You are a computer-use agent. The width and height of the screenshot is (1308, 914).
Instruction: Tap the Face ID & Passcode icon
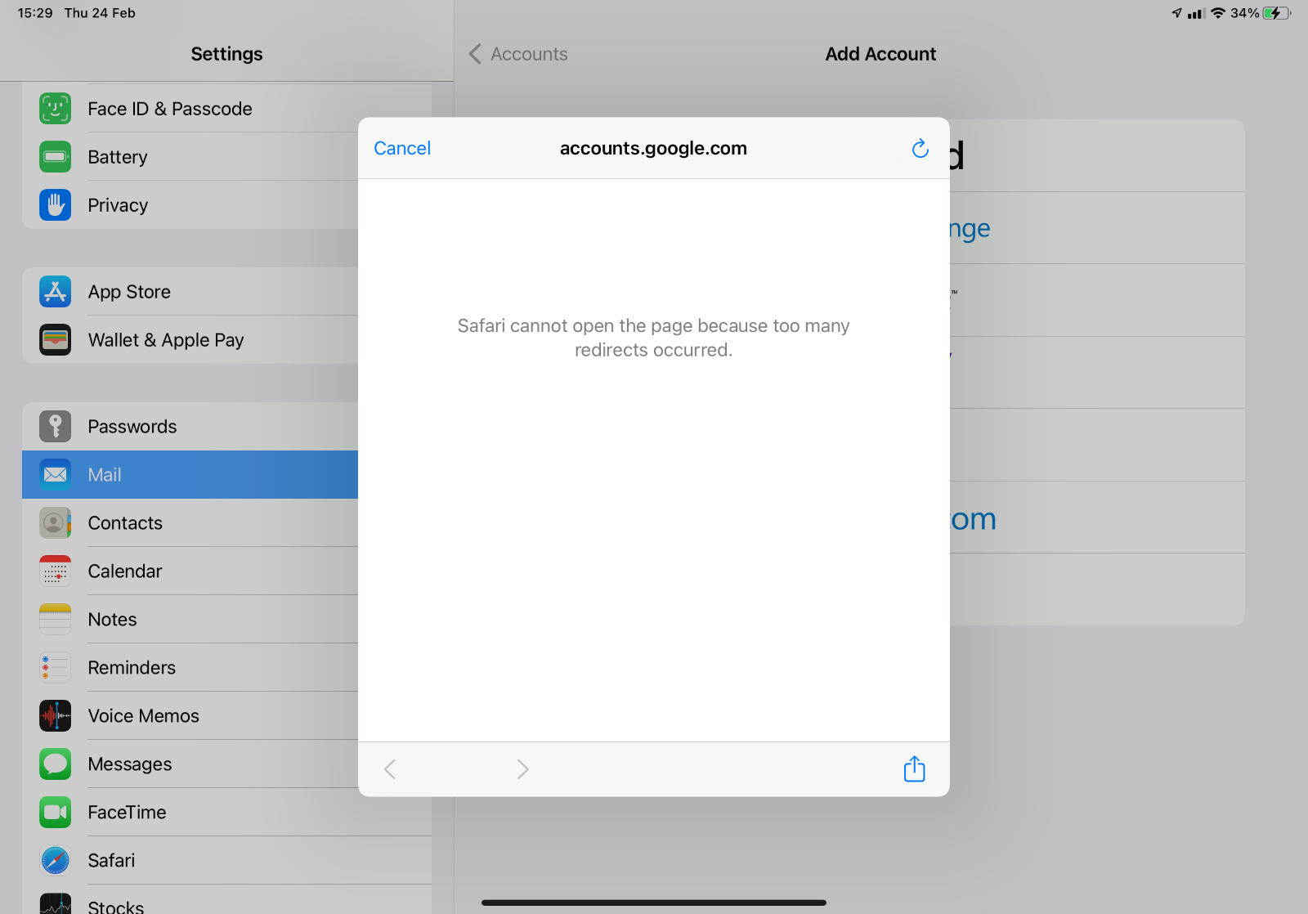[x=55, y=109]
